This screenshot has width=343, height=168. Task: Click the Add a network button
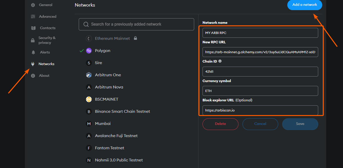click(305, 5)
